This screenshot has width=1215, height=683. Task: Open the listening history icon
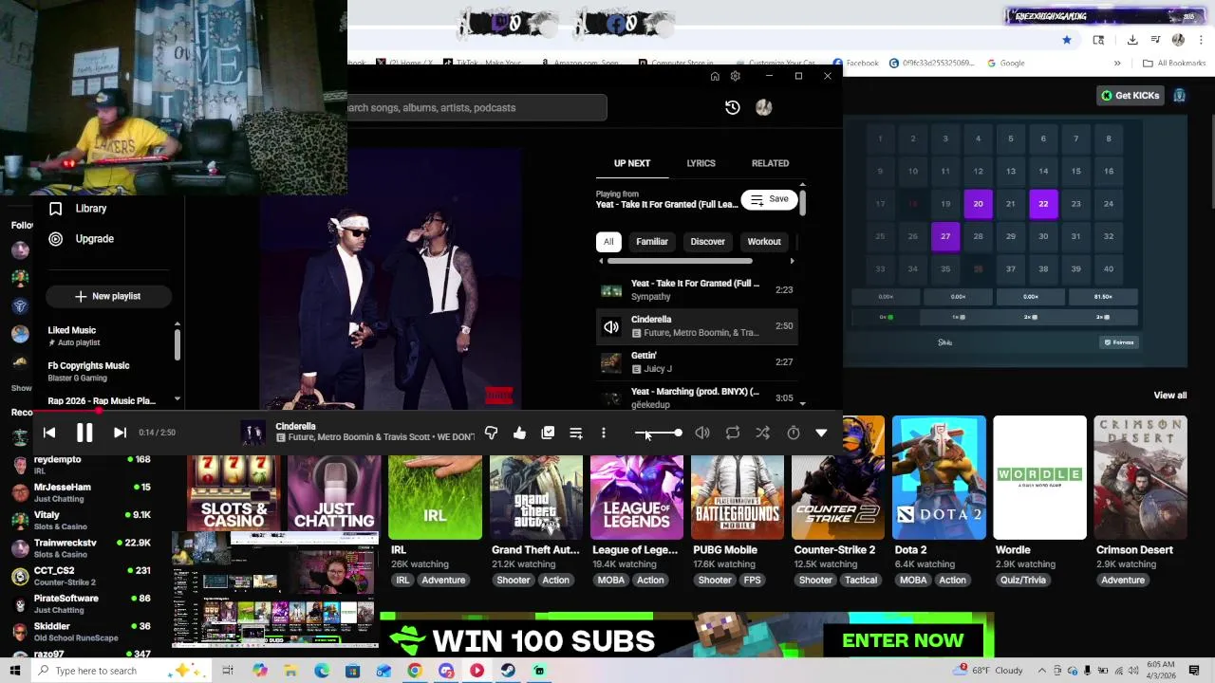click(732, 107)
